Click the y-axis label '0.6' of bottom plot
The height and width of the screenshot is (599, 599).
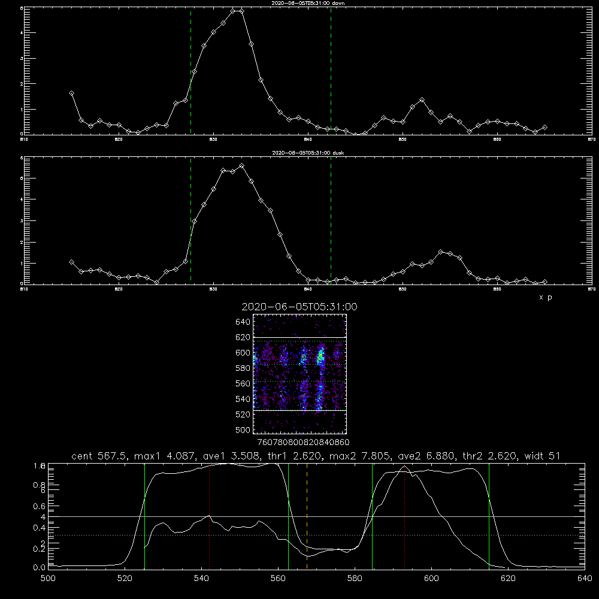tap(40, 506)
